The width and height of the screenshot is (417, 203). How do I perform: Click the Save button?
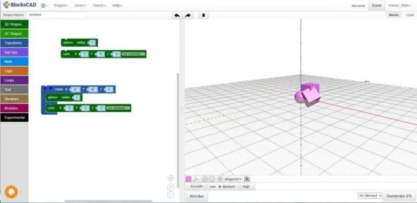(376, 5)
